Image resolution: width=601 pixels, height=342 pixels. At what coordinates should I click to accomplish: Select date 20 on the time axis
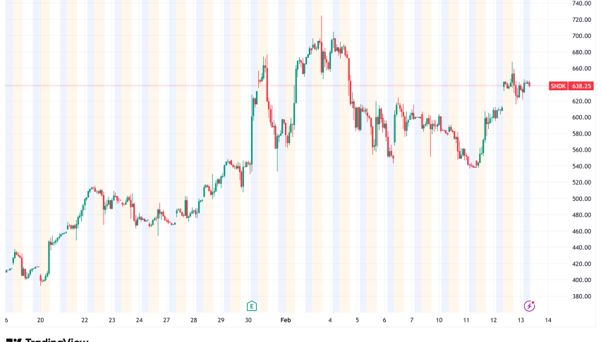coord(41,319)
